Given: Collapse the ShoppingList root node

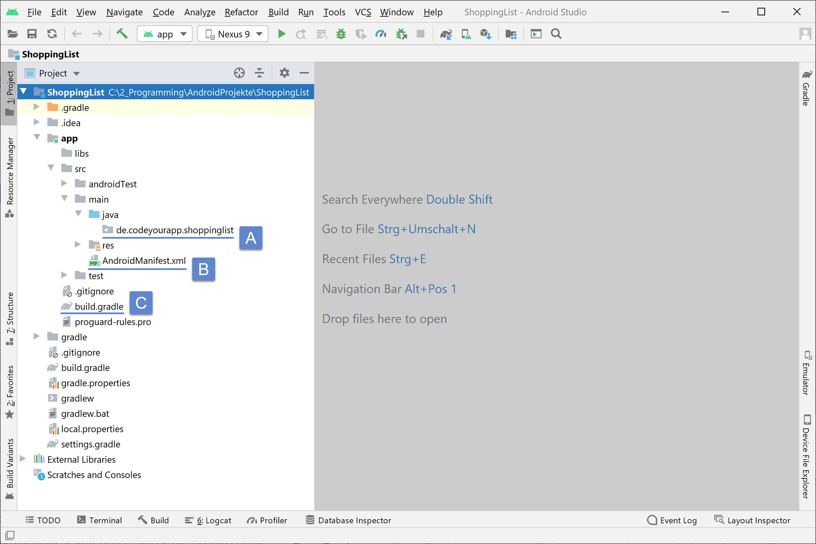Looking at the screenshot, I should [x=23, y=91].
